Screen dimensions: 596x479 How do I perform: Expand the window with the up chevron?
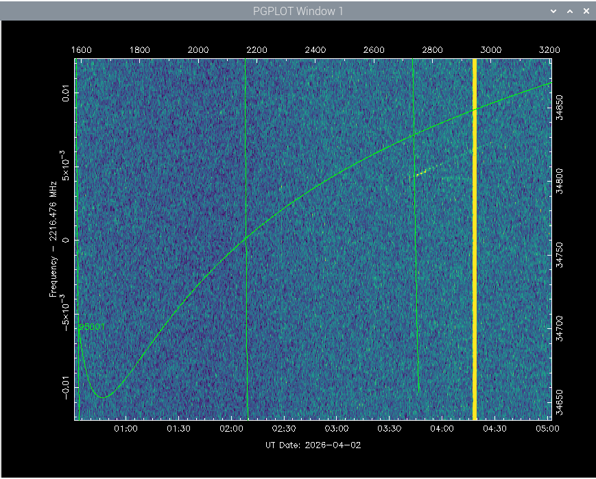point(569,11)
